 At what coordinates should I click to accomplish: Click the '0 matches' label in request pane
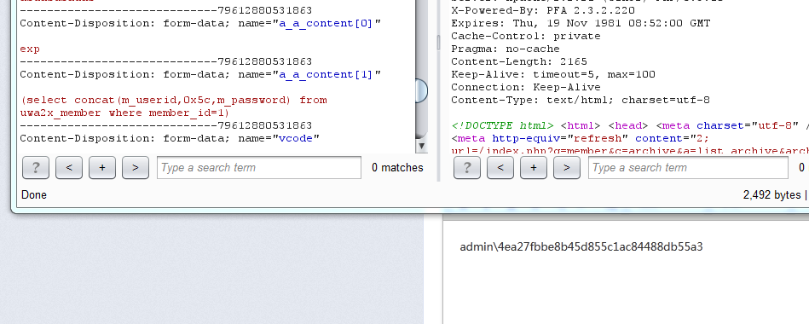click(397, 168)
